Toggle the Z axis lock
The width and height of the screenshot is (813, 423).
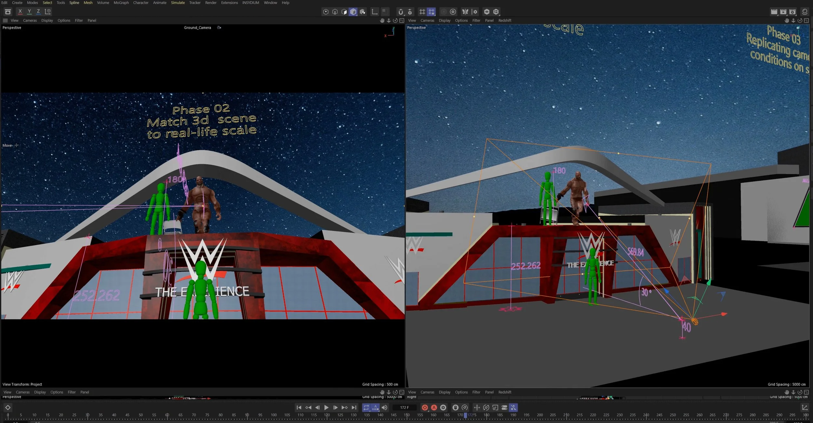tap(38, 12)
